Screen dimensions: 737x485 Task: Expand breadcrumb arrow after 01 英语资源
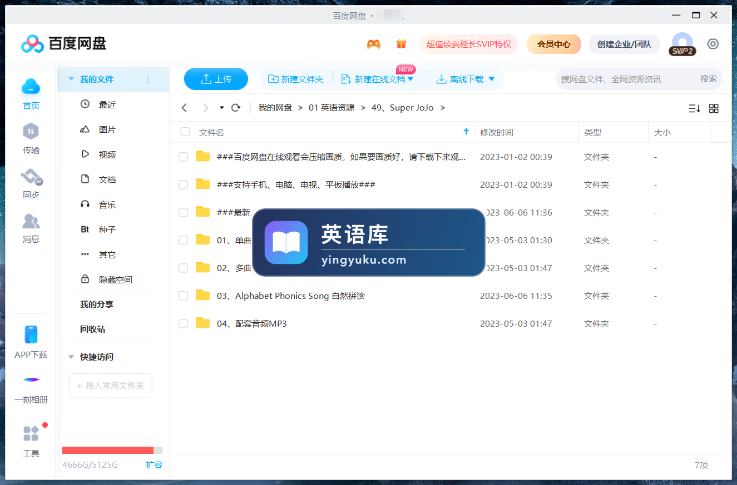point(363,108)
